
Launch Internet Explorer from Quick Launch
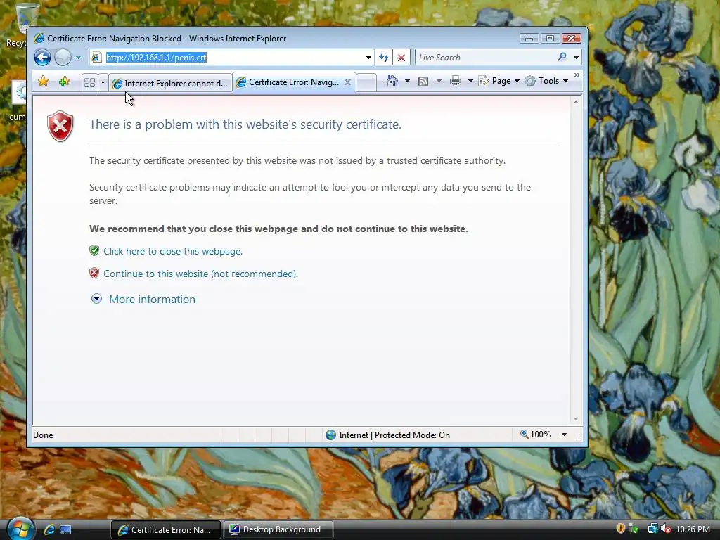tap(49, 529)
